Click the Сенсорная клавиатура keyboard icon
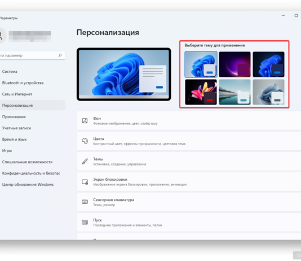Image resolution: width=301 pixels, height=261 pixels. 85,202
